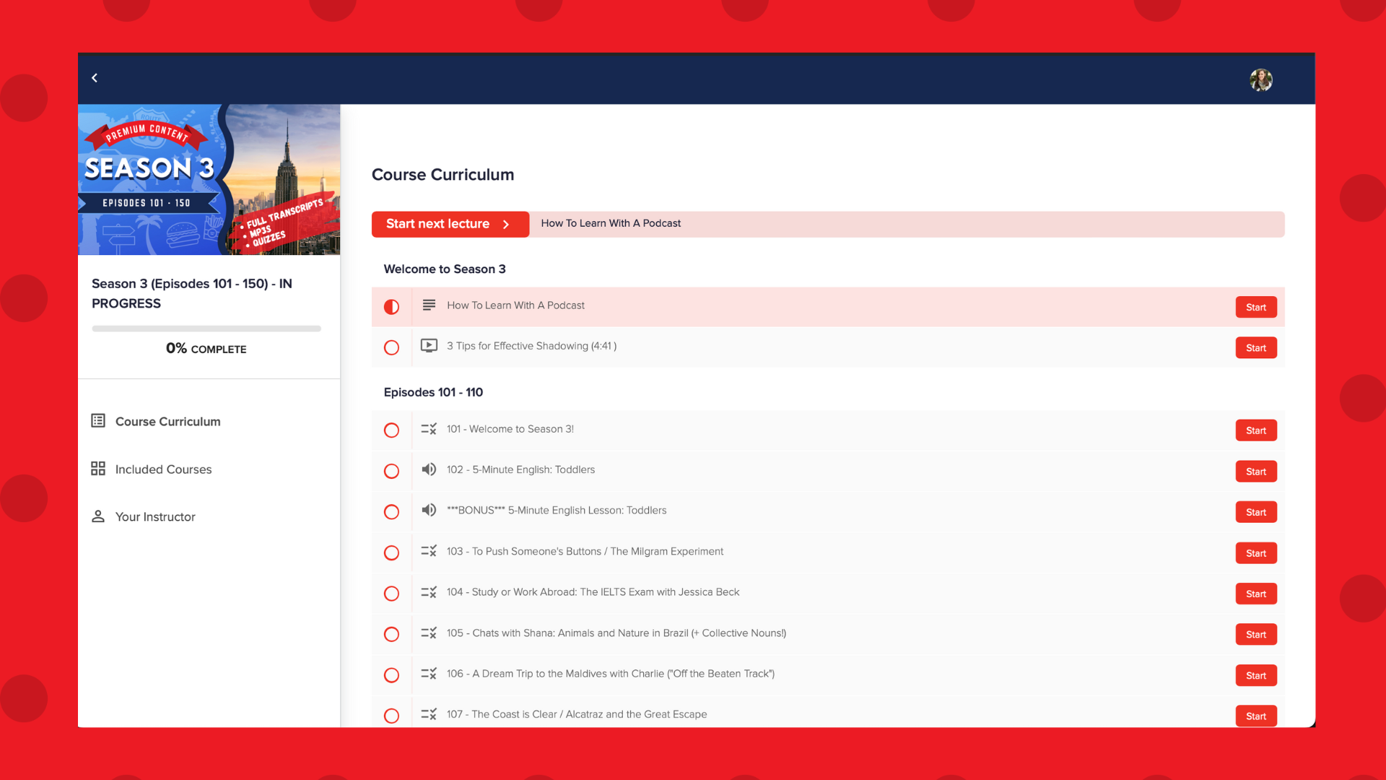Image resolution: width=1386 pixels, height=780 pixels.
Task: Toggle completion circle for 104 - Study or Work Abroad
Action: [391, 594]
